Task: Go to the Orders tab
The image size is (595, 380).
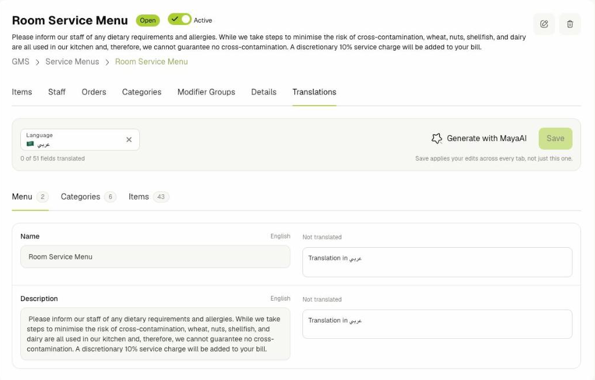Action: tap(93, 92)
